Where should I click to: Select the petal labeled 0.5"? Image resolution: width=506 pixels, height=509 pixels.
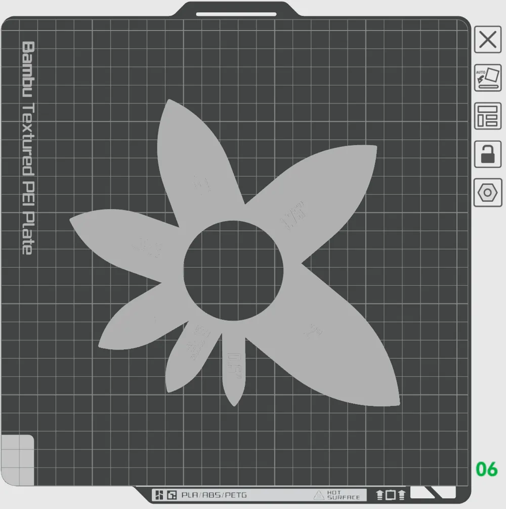click(234, 370)
